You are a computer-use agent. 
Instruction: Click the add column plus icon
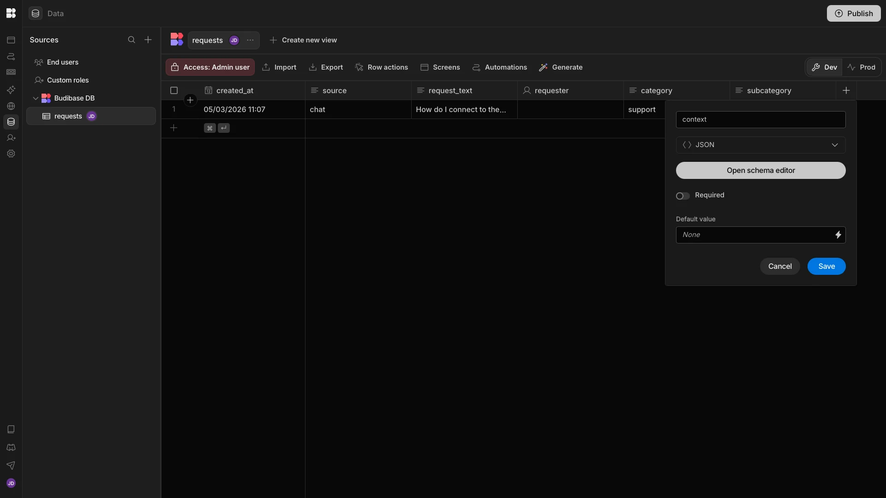click(846, 91)
